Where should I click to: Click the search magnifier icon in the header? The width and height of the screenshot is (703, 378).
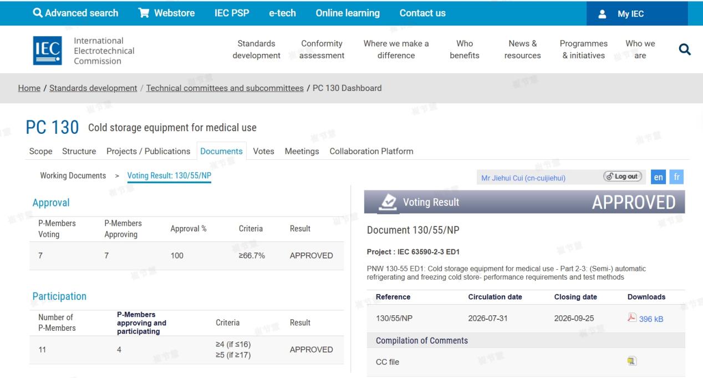click(685, 50)
